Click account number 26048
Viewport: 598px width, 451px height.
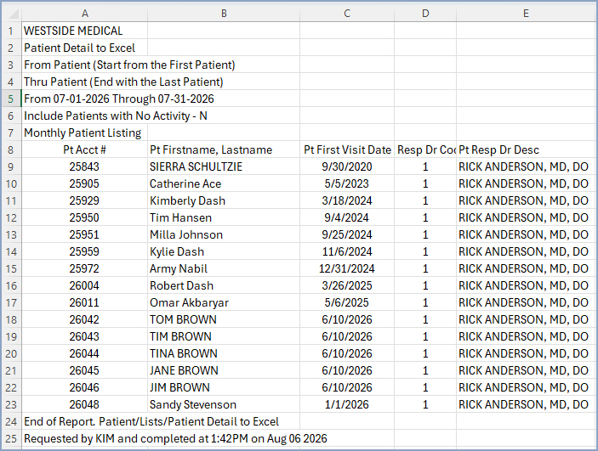[85, 404]
